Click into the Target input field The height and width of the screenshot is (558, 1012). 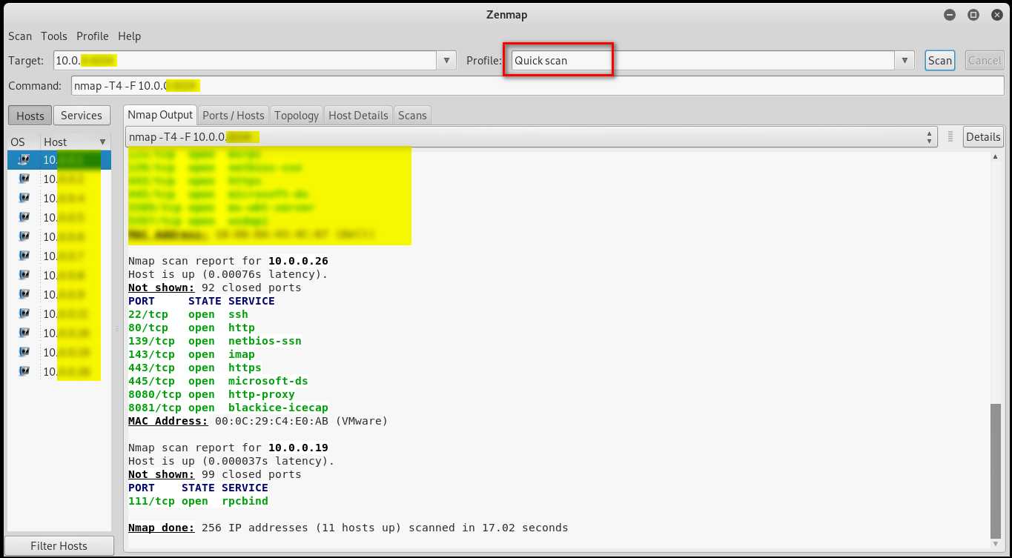(x=244, y=61)
